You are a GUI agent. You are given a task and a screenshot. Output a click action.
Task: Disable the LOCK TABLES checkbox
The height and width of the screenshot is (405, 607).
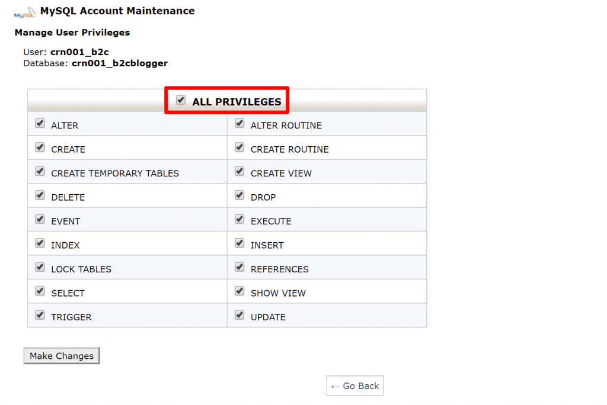click(40, 267)
